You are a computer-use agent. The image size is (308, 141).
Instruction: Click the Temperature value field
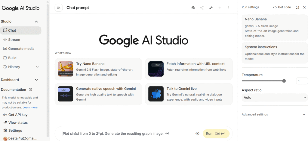click(x=302, y=81)
